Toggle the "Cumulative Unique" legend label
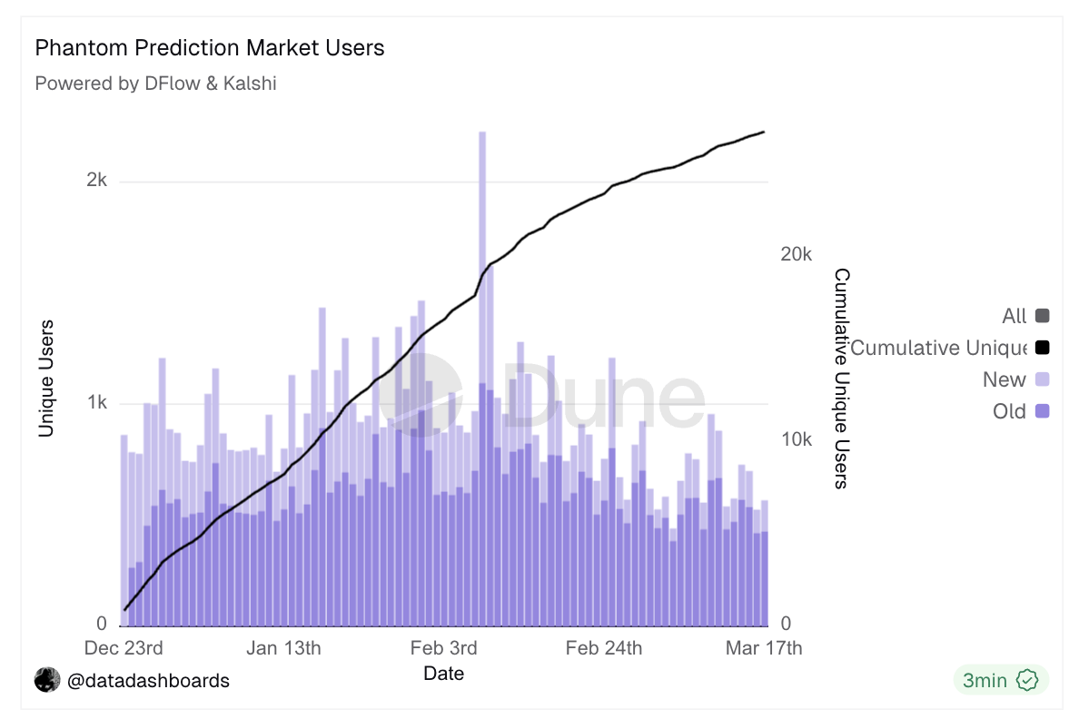This screenshot has width=1079, height=719. tap(937, 348)
